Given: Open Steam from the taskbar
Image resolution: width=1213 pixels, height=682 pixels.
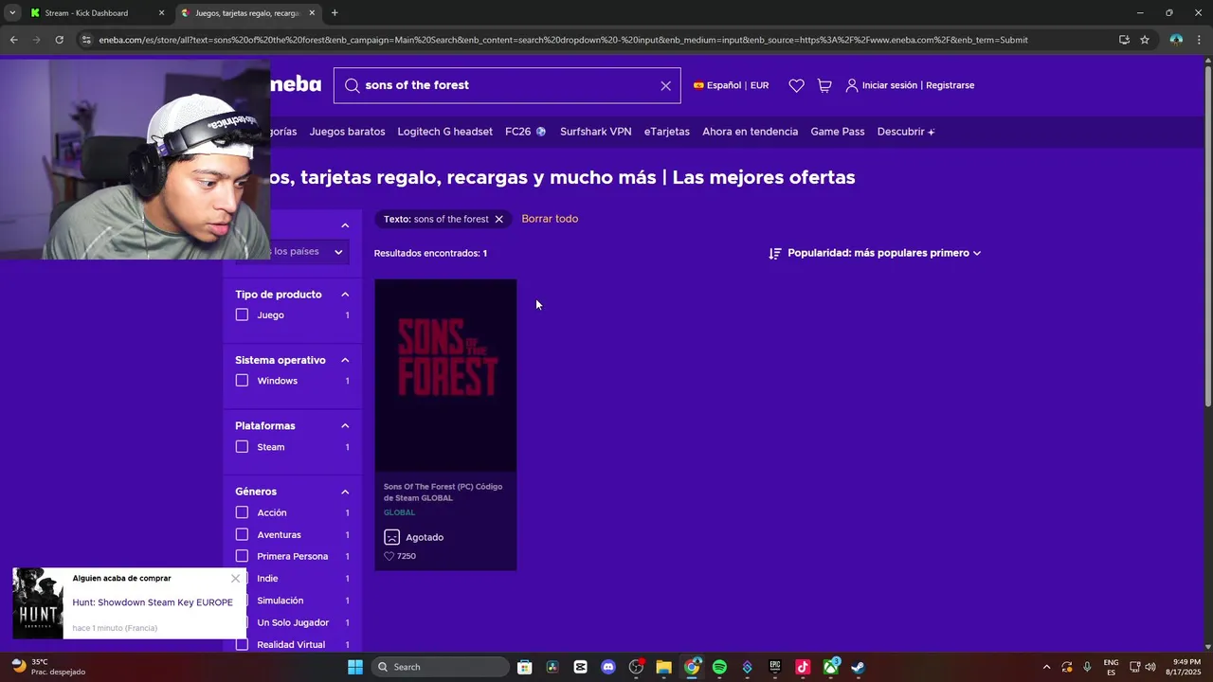Looking at the screenshot, I should (x=858, y=667).
